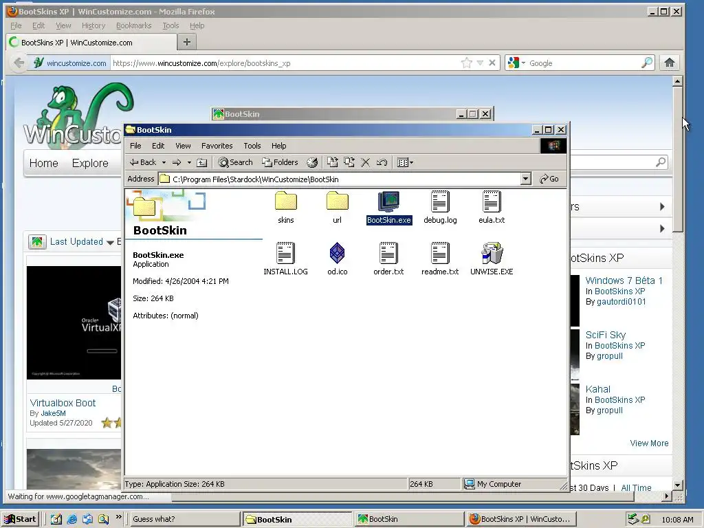Screen dimensions: 704x528
Task: Select od.ico icon file
Action: click(337, 259)
